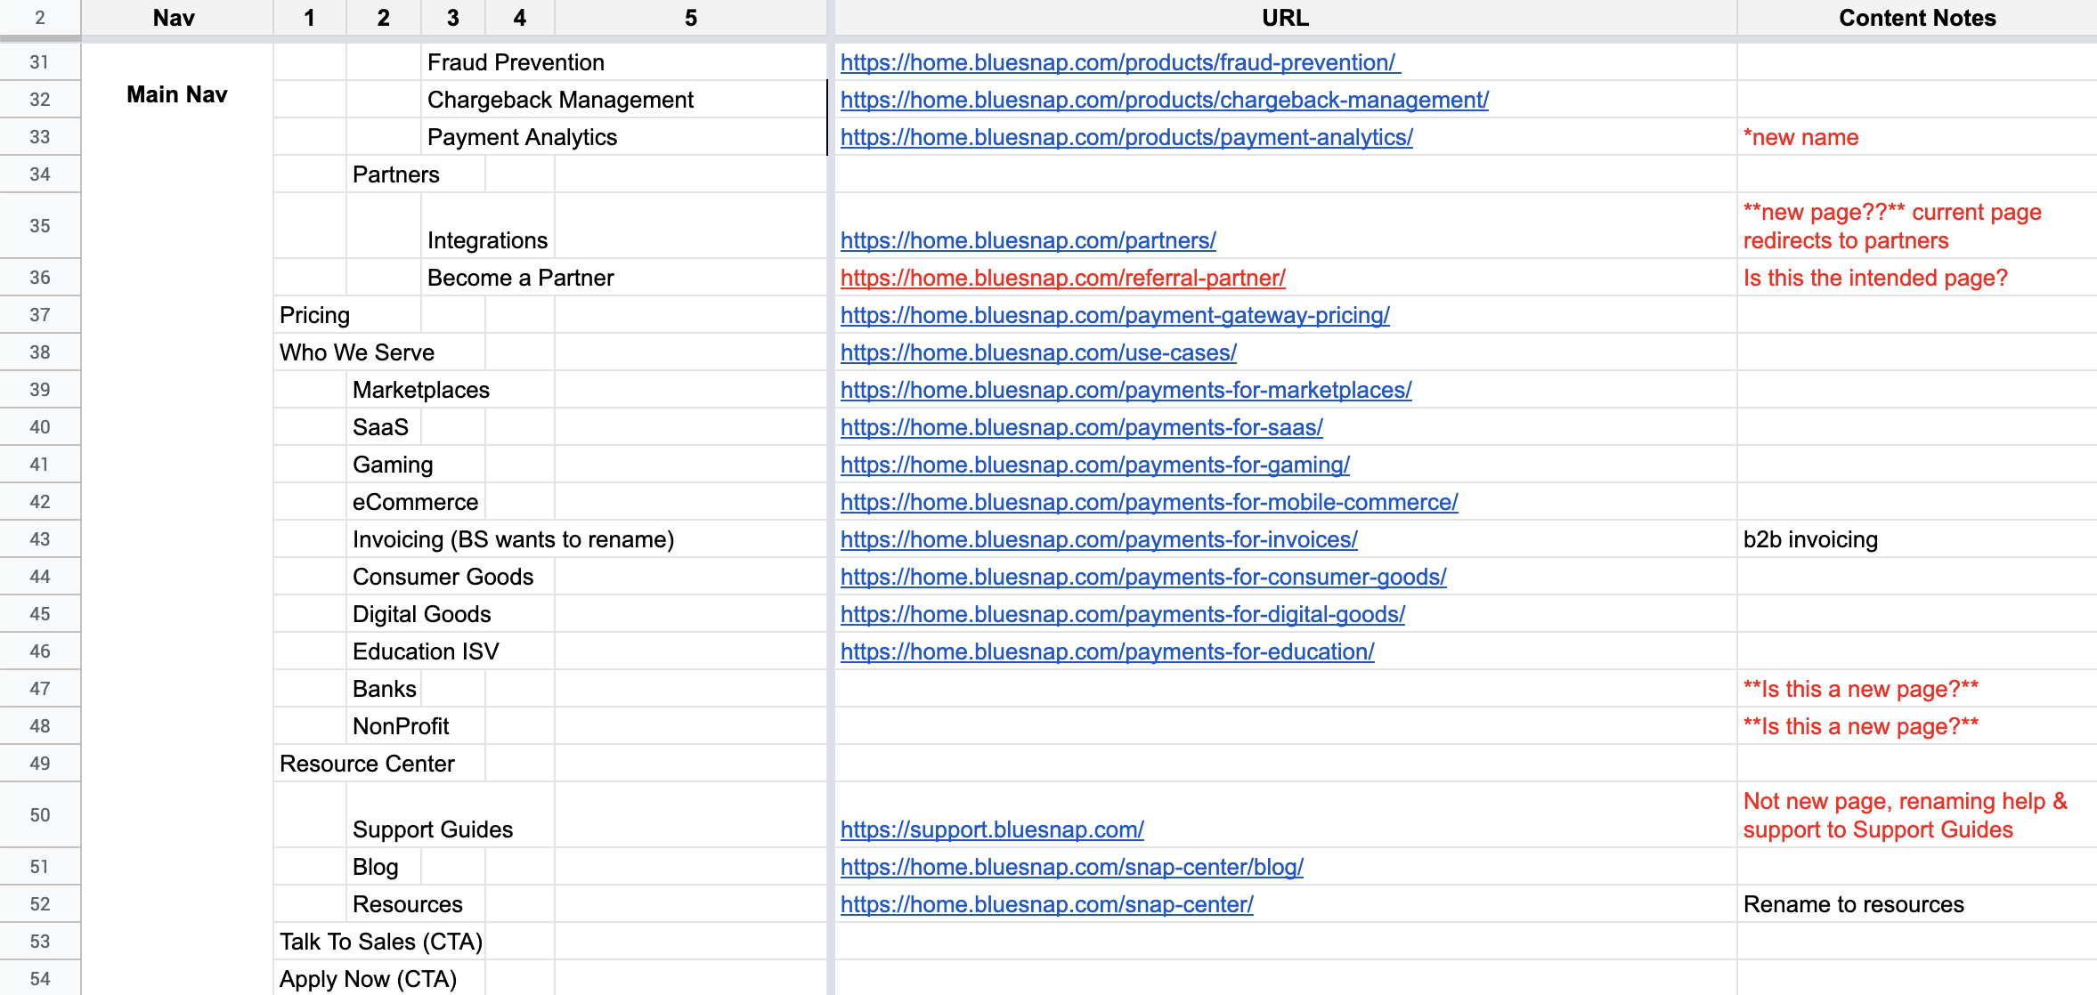Select the Invoicing (BS wants to rename) cell

(x=513, y=539)
